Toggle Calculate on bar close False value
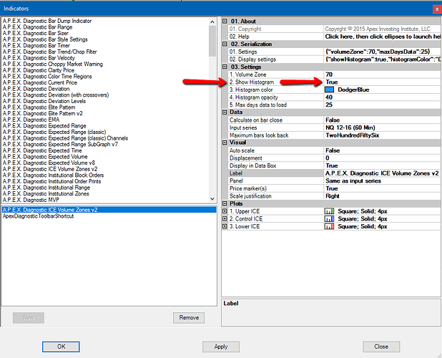 pos(383,120)
